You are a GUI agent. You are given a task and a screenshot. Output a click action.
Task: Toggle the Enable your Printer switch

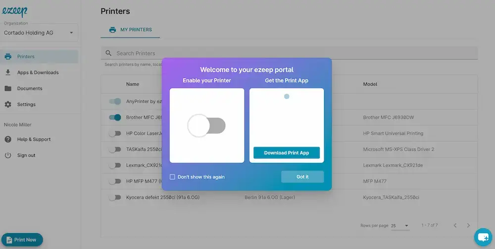pos(206,126)
